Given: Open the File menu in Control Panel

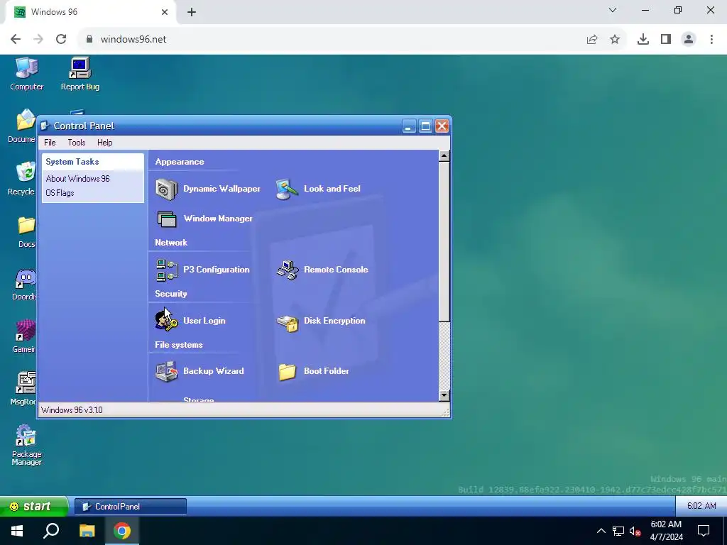Looking at the screenshot, I should coord(50,143).
